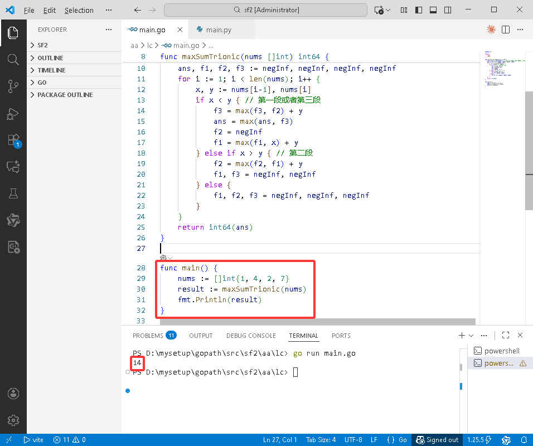Change UTF-8 file encoding
533x446 pixels.
click(x=353, y=440)
